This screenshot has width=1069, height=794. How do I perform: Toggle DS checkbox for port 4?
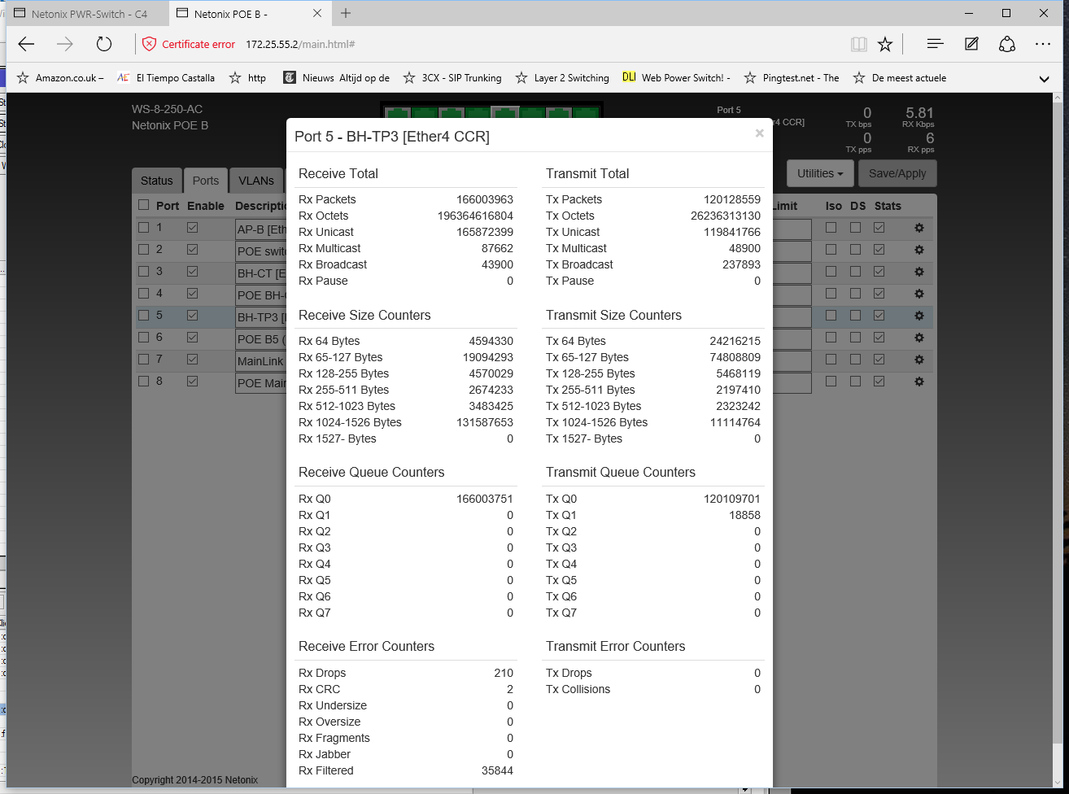point(855,294)
